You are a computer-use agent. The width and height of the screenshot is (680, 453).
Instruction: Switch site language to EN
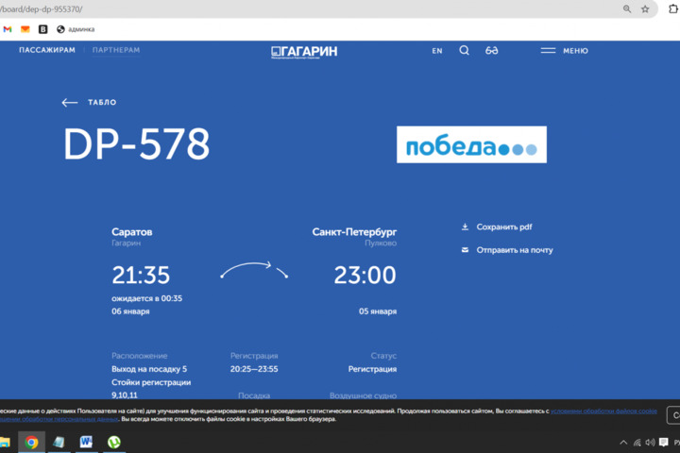point(437,51)
